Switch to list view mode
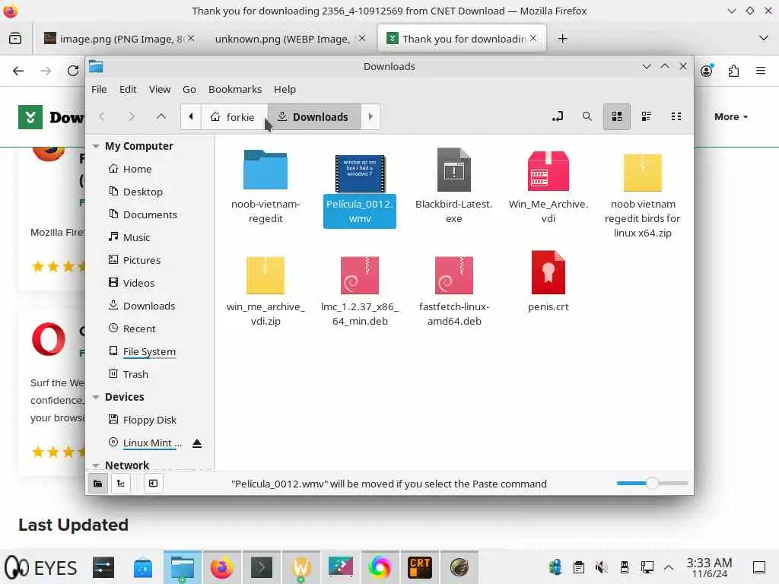Image resolution: width=779 pixels, height=584 pixels. (x=647, y=116)
